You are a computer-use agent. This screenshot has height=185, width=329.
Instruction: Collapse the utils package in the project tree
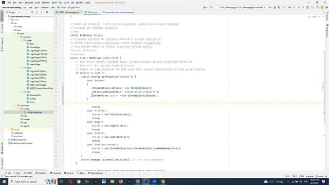pyautogui.click(x=21, y=91)
